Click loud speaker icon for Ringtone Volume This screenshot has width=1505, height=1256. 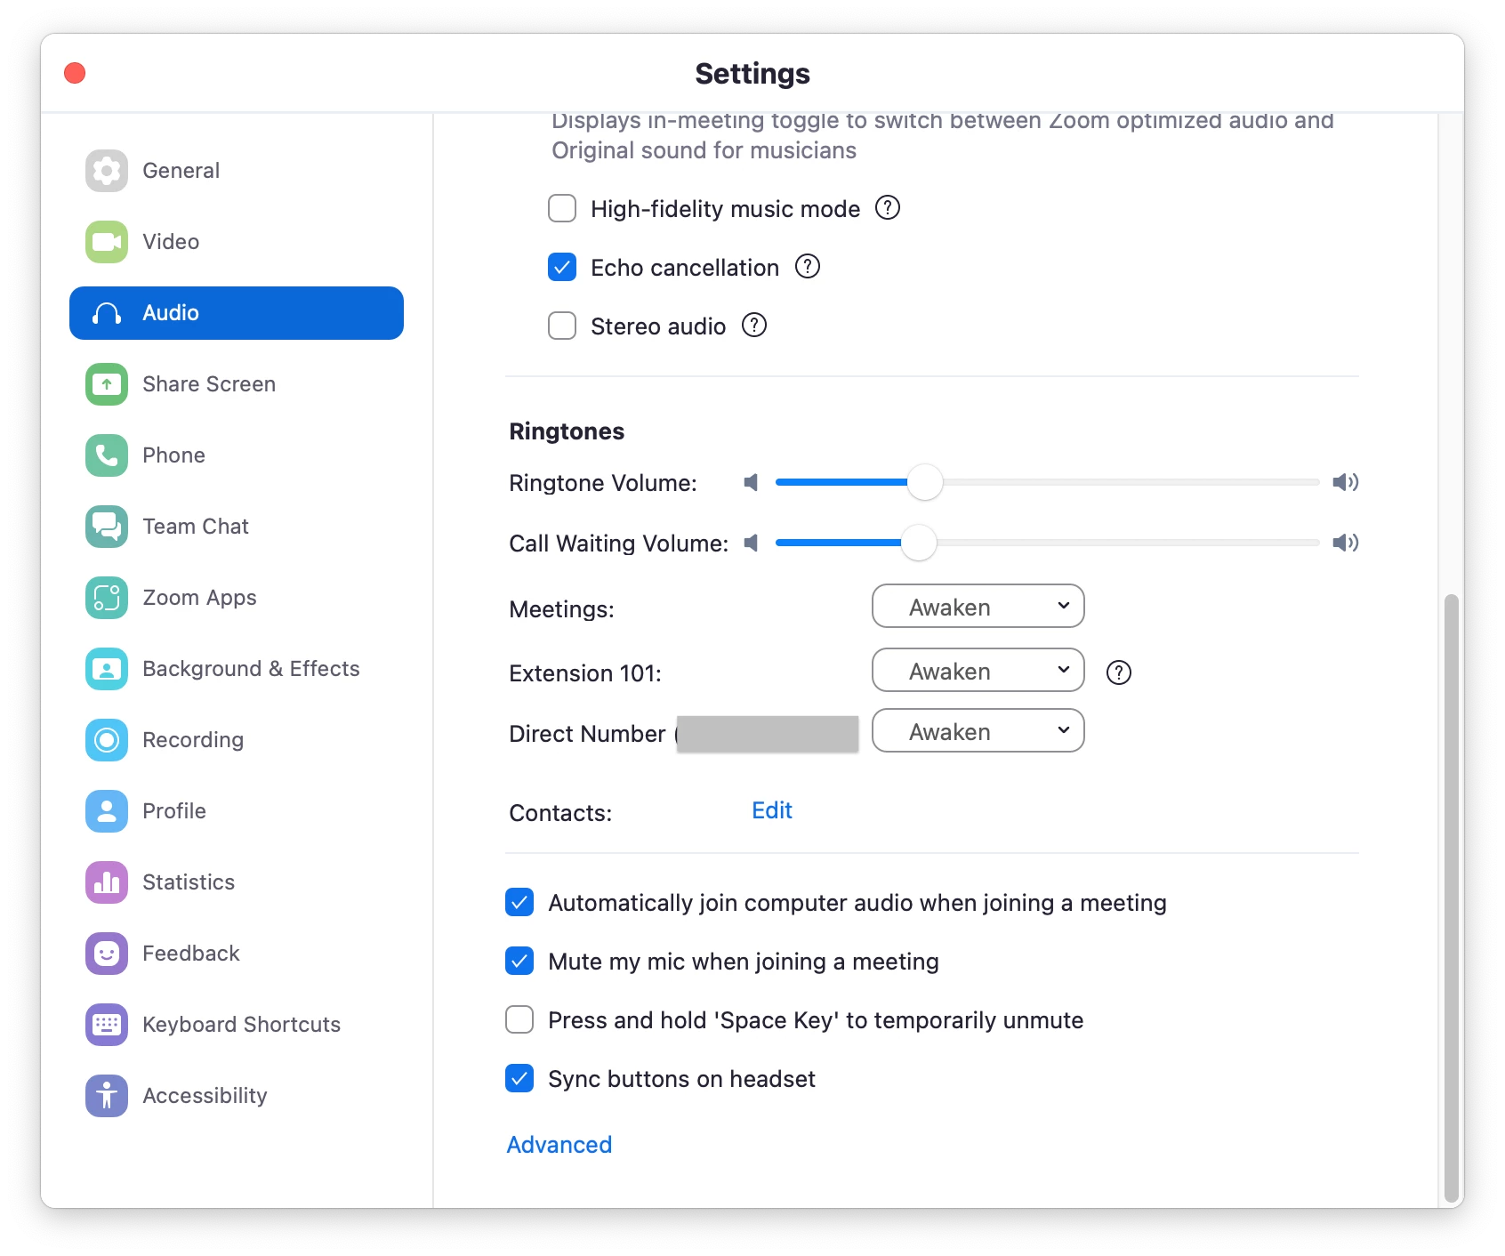click(1346, 482)
